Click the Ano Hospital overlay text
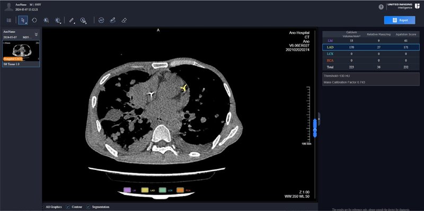Viewport: 424px width, 211px height. tap(299, 33)
